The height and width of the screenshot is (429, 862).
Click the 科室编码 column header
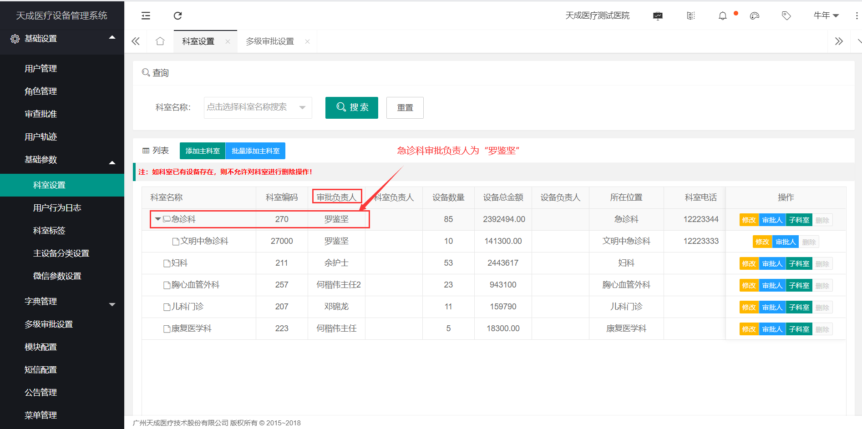(x=282, y=197)
